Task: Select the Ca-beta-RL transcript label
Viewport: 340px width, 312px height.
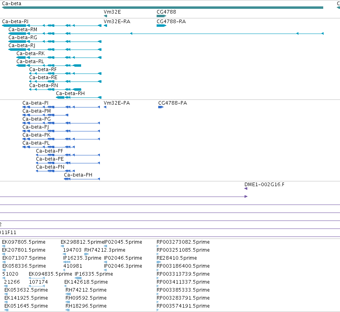Action: click(30, 62)
